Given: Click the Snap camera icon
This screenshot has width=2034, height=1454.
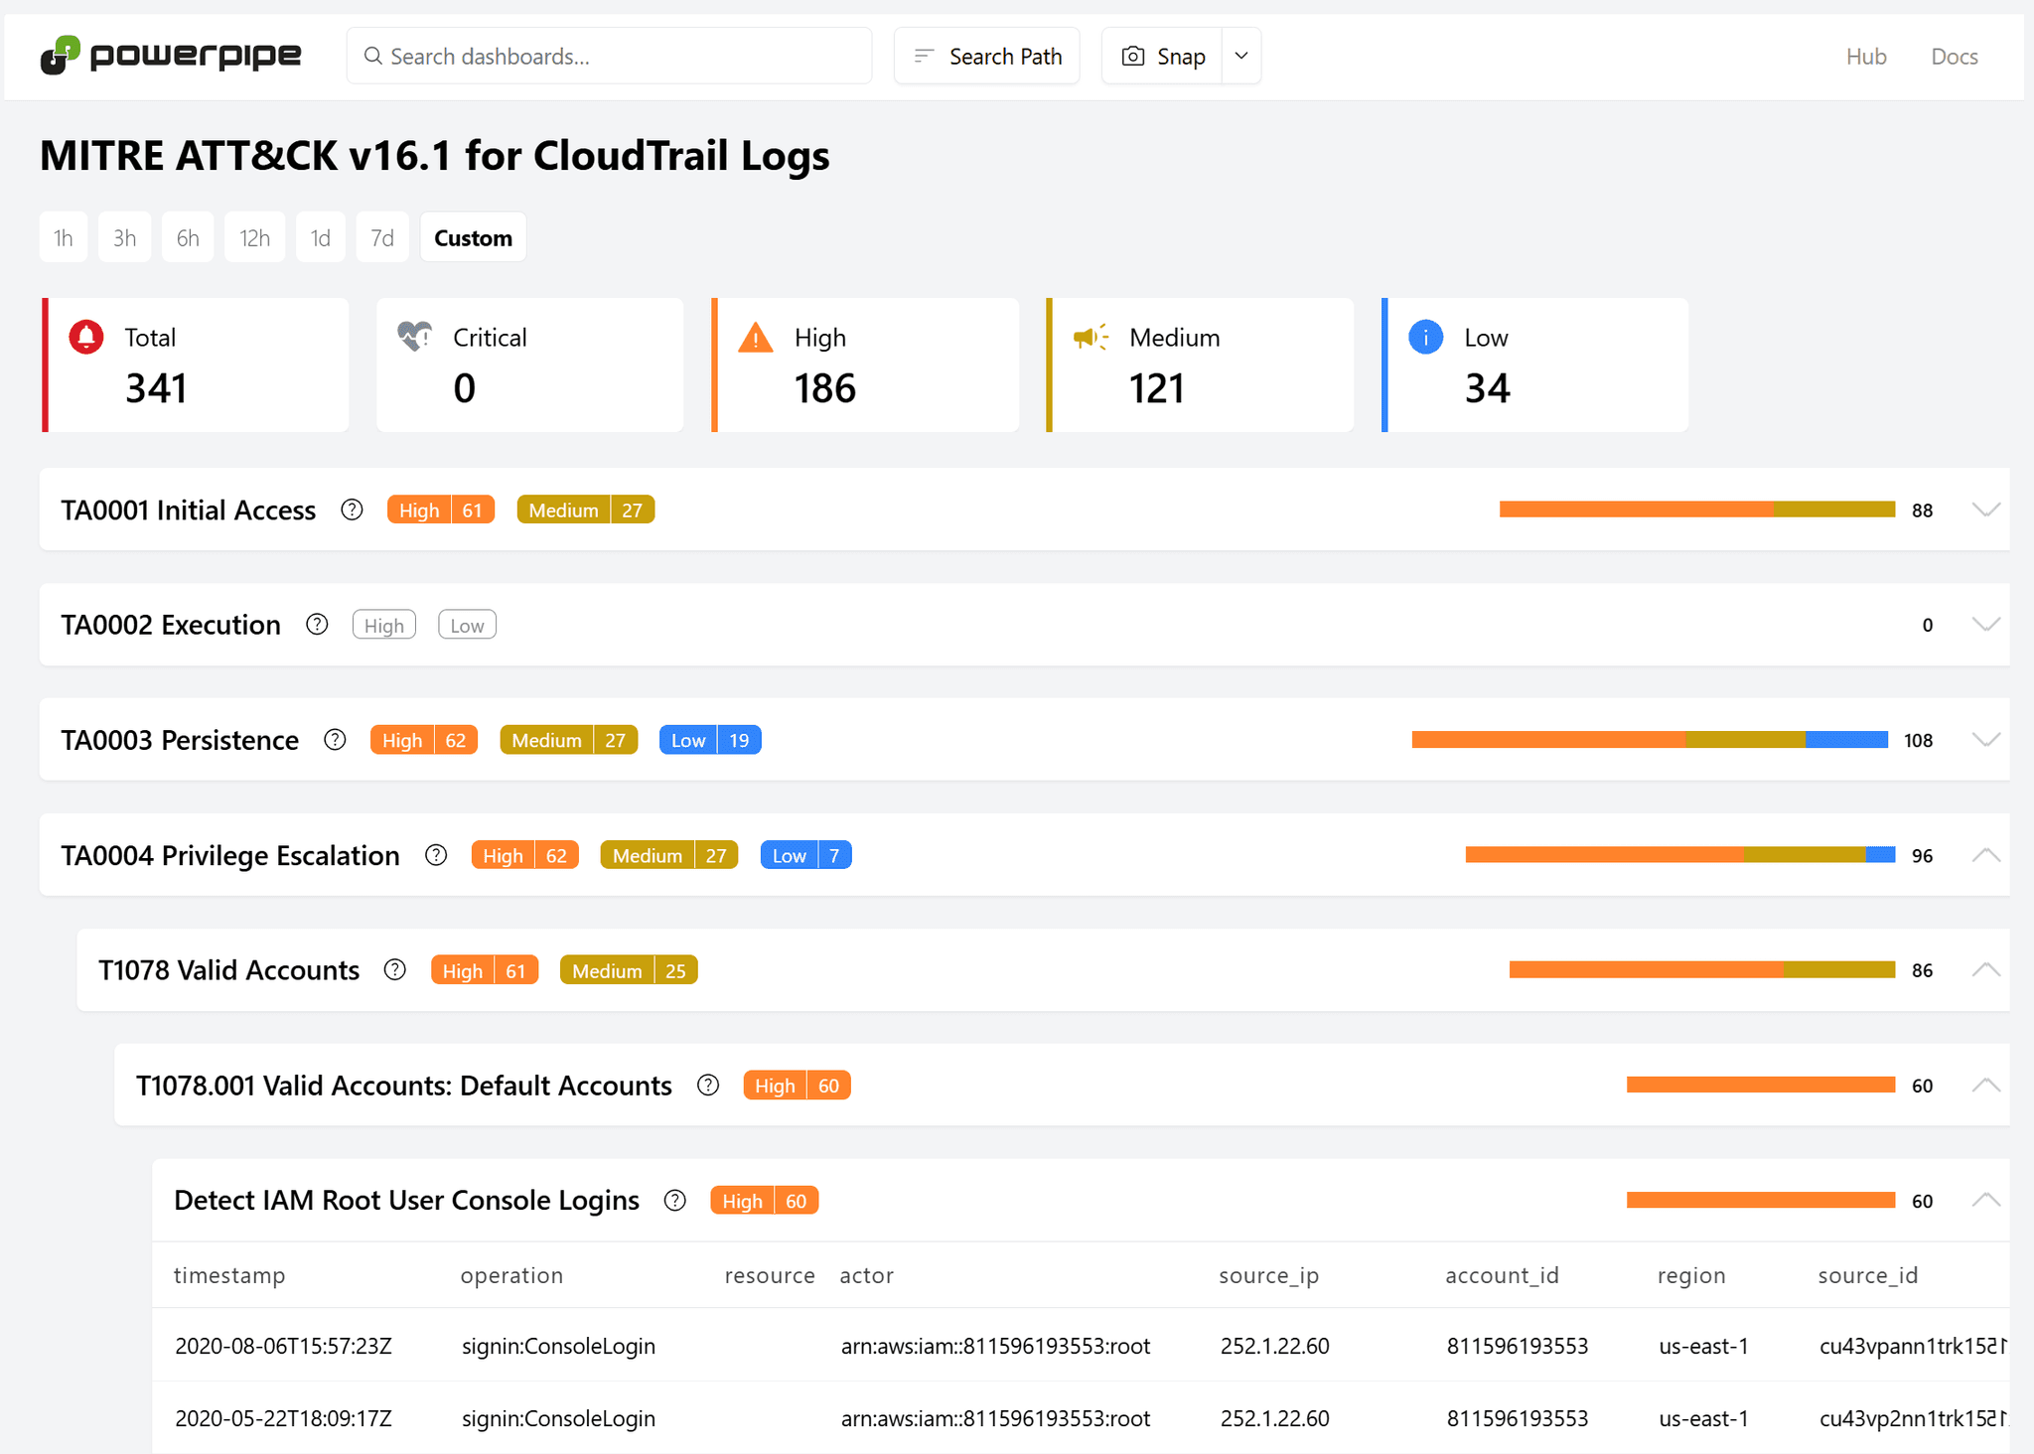Looking at the screenshot, I should click(1132, 56).
